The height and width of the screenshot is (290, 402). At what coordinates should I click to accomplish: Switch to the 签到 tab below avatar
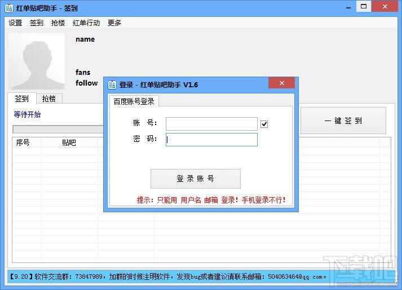21,99
